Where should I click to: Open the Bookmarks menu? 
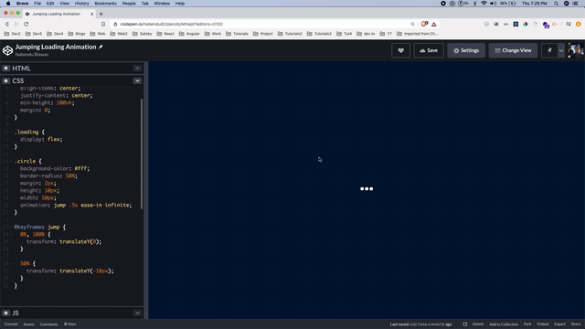pyautogui.click(x=106, y=4)
